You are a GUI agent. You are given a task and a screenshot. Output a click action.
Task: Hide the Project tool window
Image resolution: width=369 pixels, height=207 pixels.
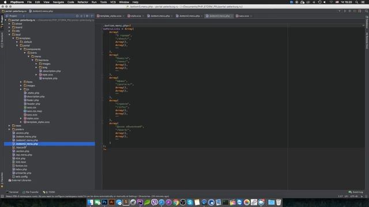pyautogui.click(x=92, y=16)
